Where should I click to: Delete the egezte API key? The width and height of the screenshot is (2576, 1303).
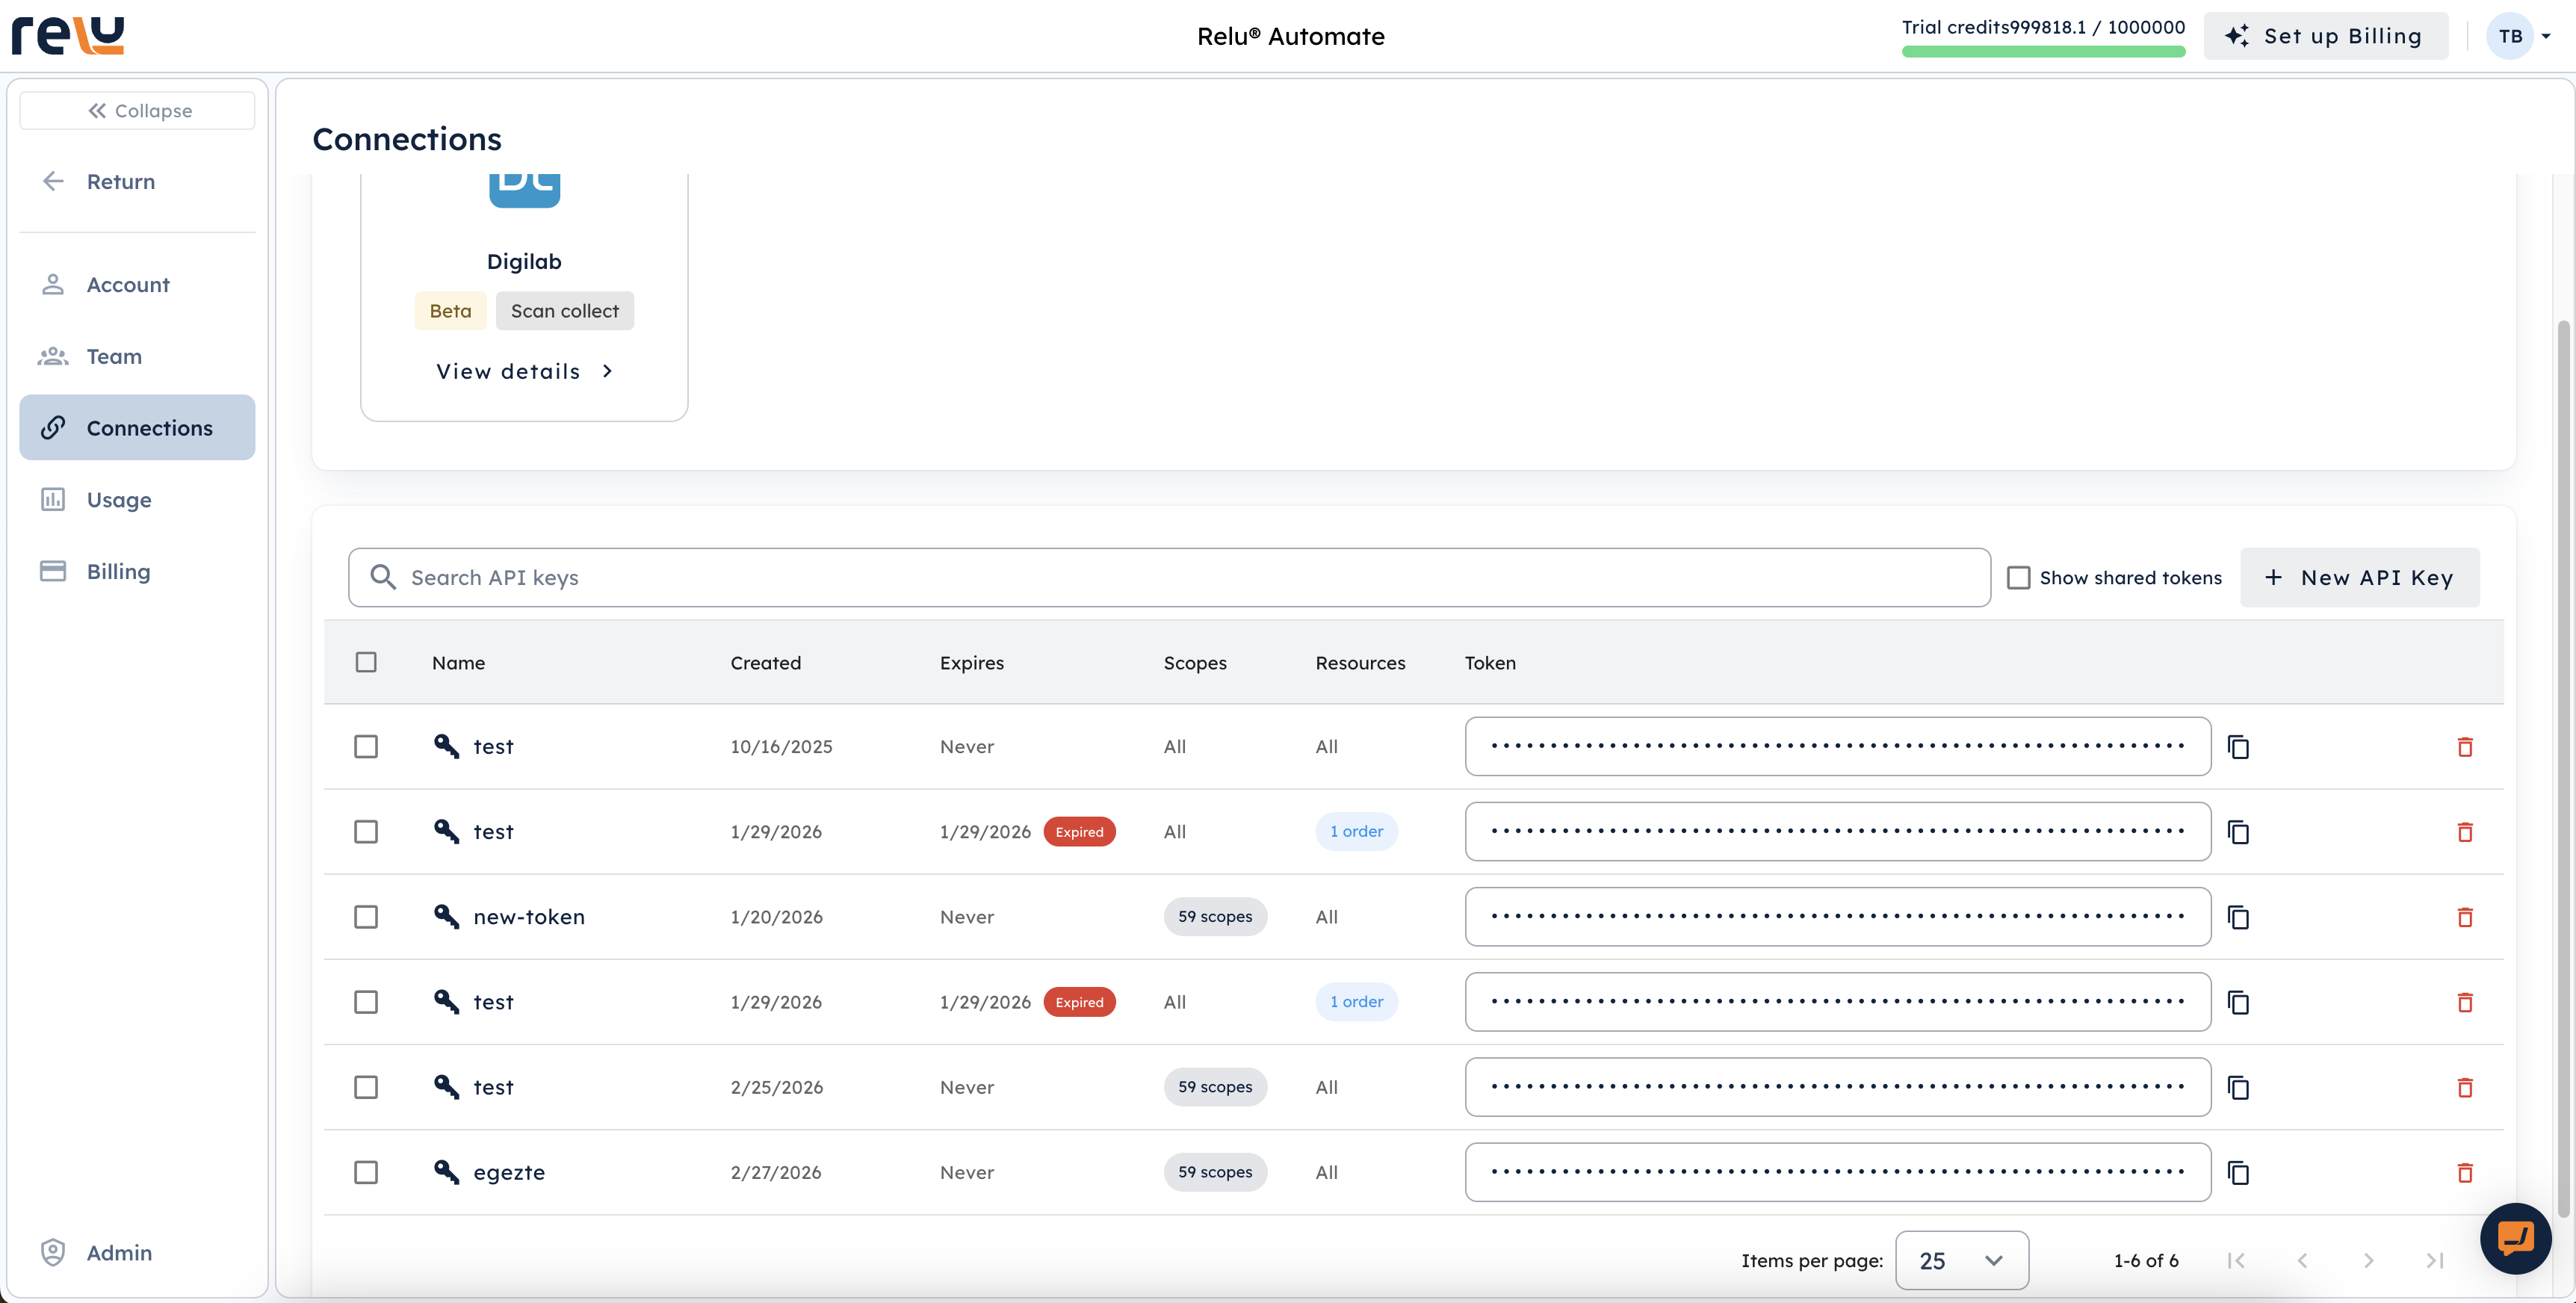(x=2465, y=1172)
